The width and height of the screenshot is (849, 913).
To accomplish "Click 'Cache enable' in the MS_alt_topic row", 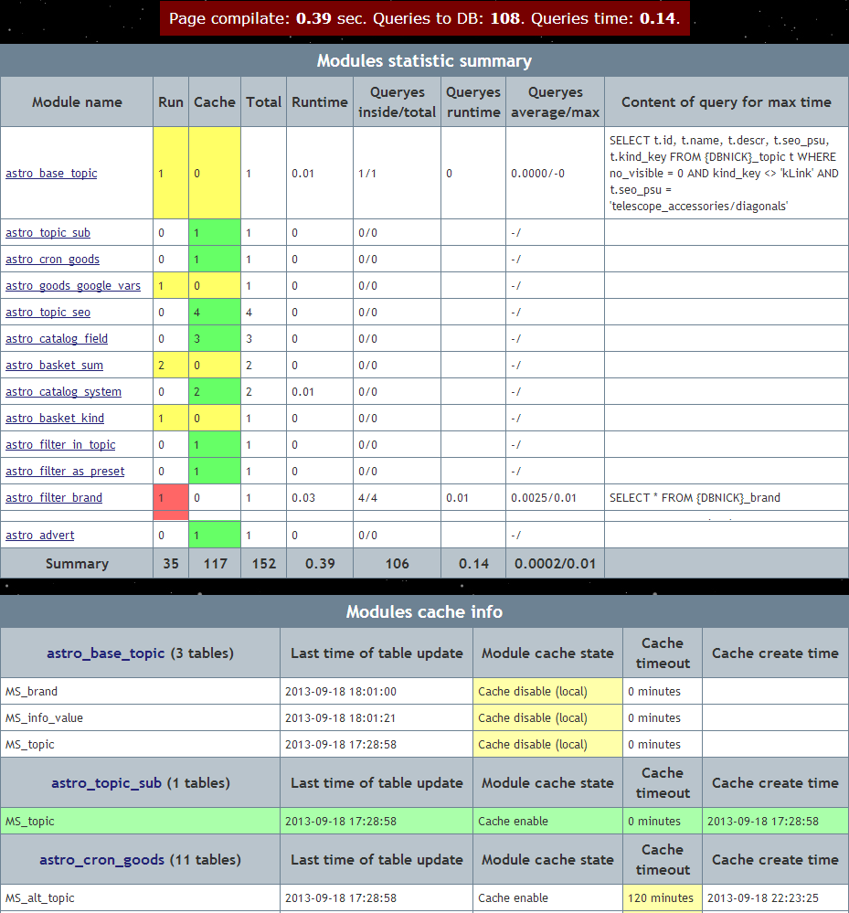I will pos(513,897).
